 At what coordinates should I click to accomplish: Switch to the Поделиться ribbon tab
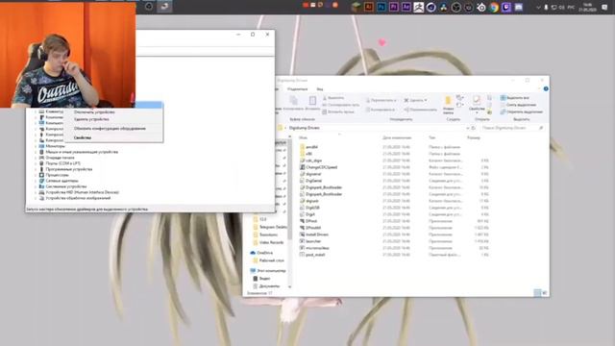pos(297,89)
